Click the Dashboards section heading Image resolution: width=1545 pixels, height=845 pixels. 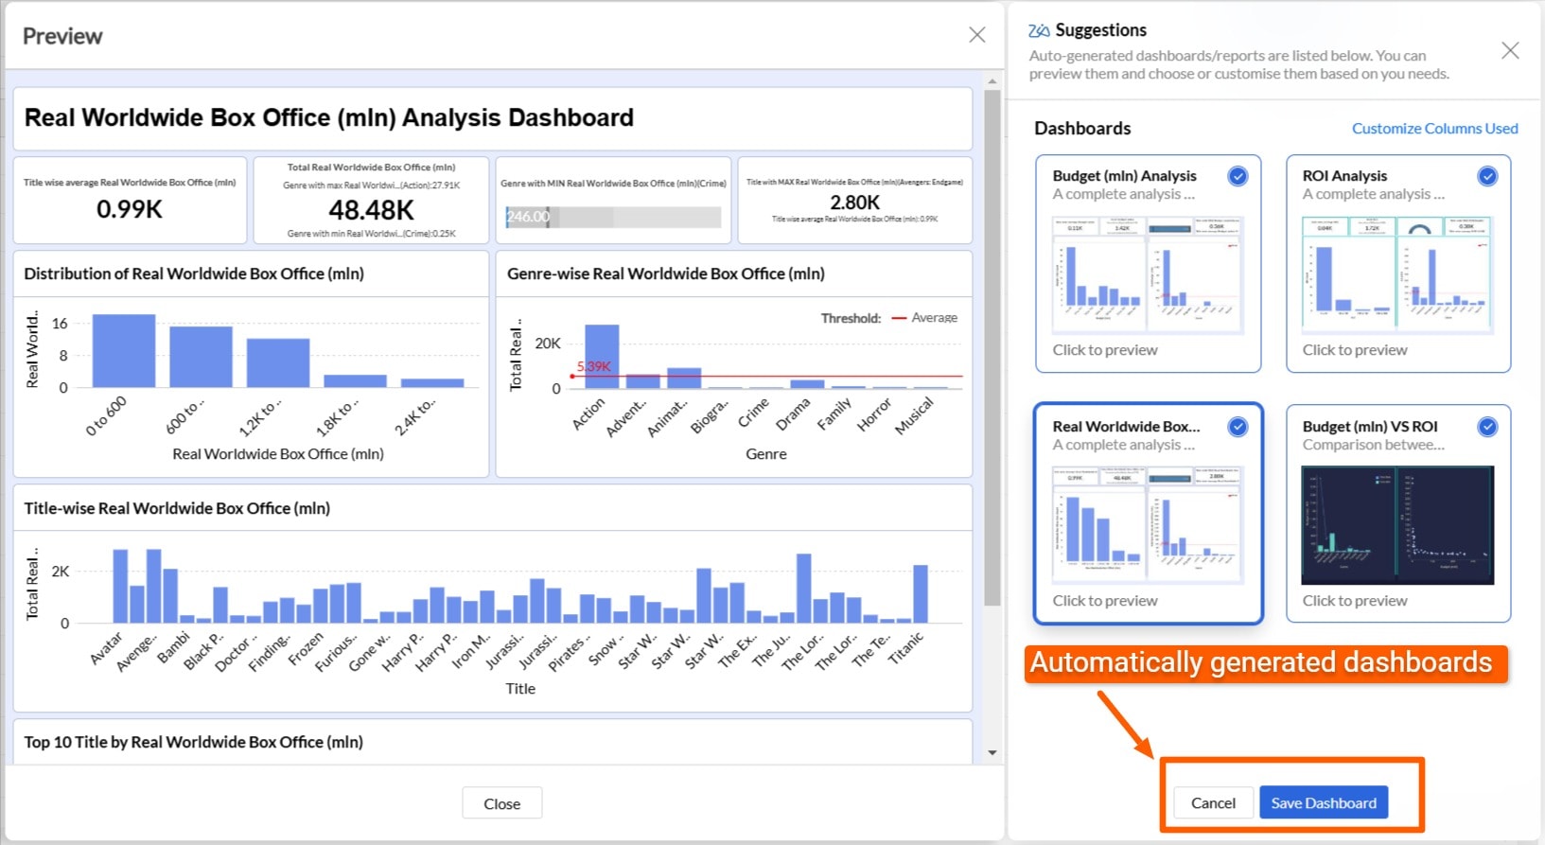(x=1082, y=128)
